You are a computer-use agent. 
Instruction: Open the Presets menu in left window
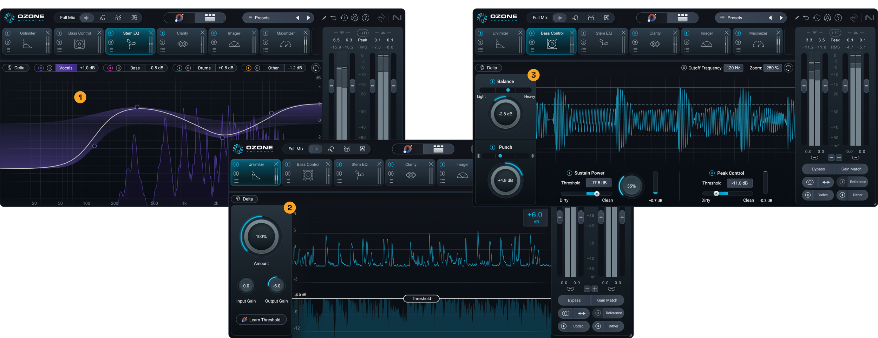coord(262,18)
